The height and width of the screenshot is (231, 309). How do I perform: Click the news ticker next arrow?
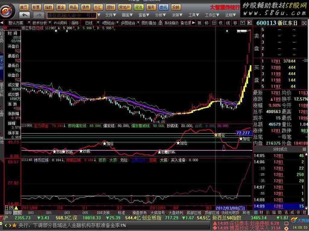coord(10,226)
